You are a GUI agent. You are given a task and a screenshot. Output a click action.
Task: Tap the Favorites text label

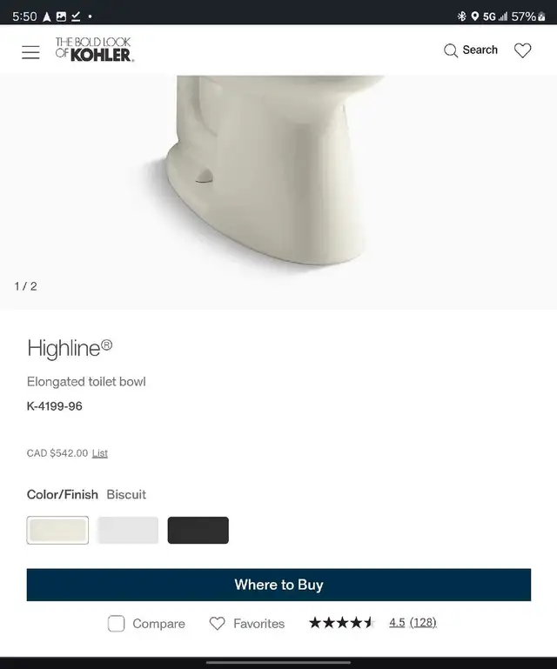click(258, 624)
